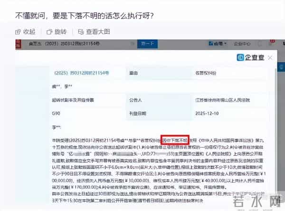Image resolution: width=285 pixels, height=211 pixels.
Task: Click the search field containing (2025) case number
Action: point(80,44)
